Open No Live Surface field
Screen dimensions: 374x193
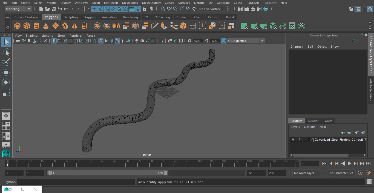[211, 9]
